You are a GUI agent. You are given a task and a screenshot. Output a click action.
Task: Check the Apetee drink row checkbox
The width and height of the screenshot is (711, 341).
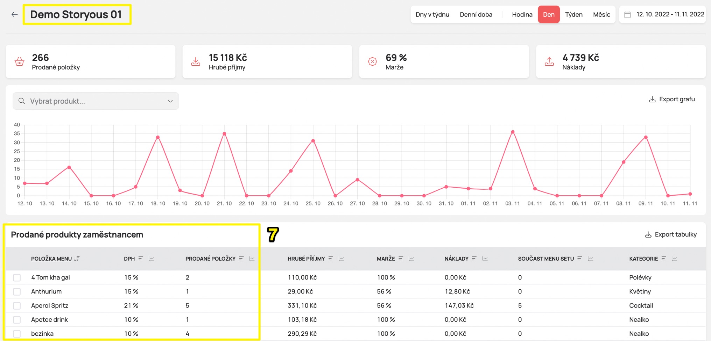(x=17, y=320)
